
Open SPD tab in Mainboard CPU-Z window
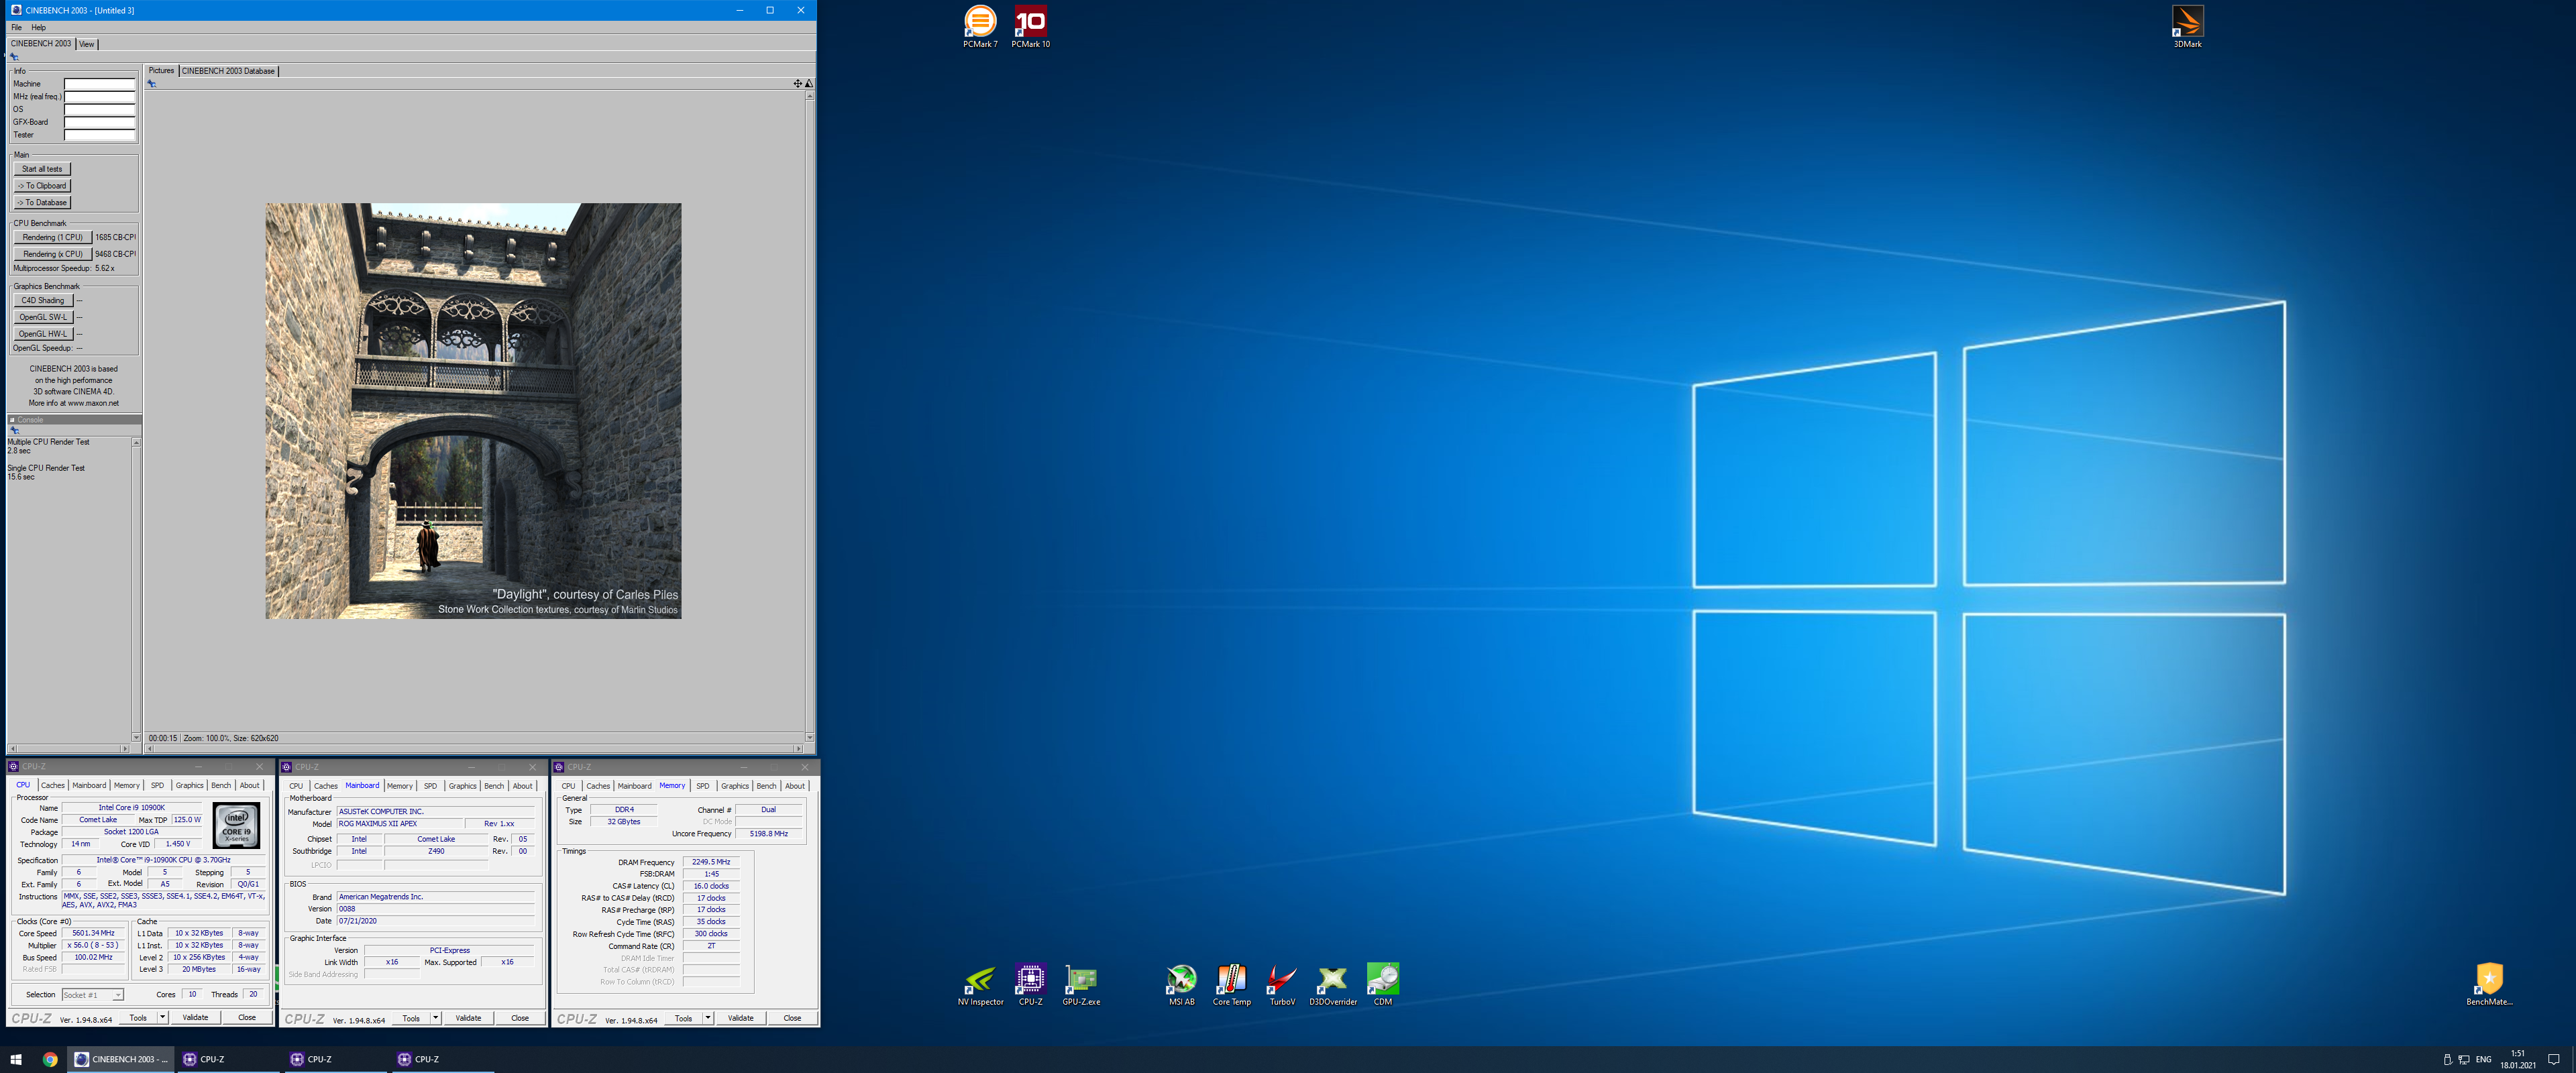(x=430, y=786)
